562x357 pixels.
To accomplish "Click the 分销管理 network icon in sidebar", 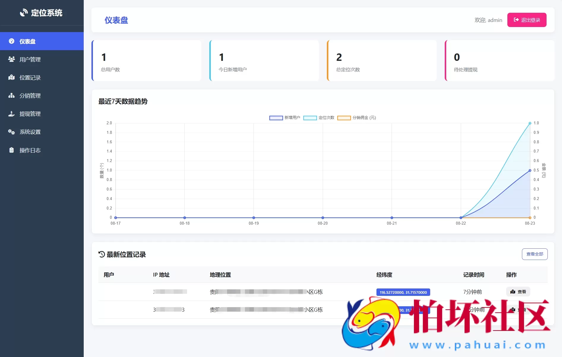I will (x=11, y=96).
